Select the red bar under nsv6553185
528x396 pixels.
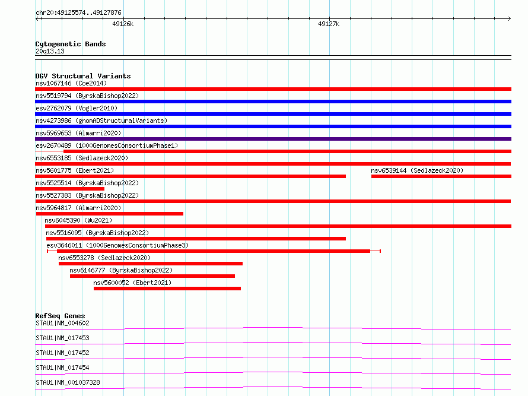273,164
